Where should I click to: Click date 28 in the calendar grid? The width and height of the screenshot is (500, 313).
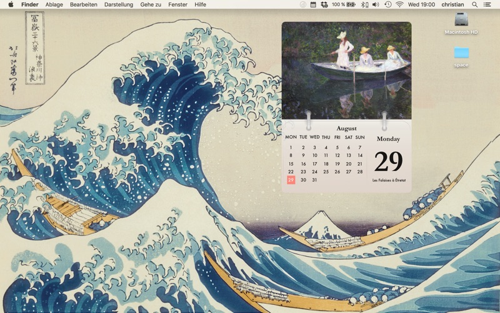(360, 172)
